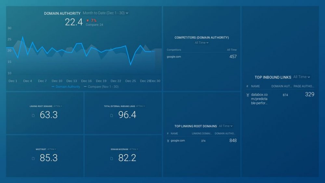Expand All Time dropdown for Top Inbound Links
Image resolution: width=325 pixels, height=183 pixels.
(x=301, y=77)
